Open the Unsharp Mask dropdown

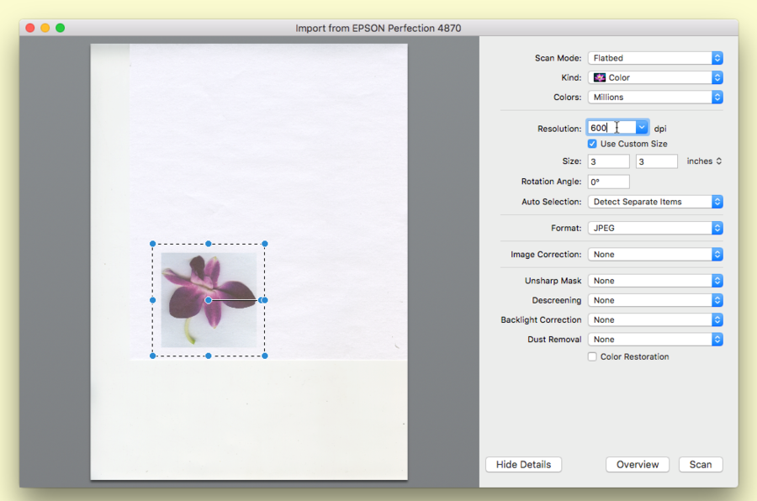[654, 281]
